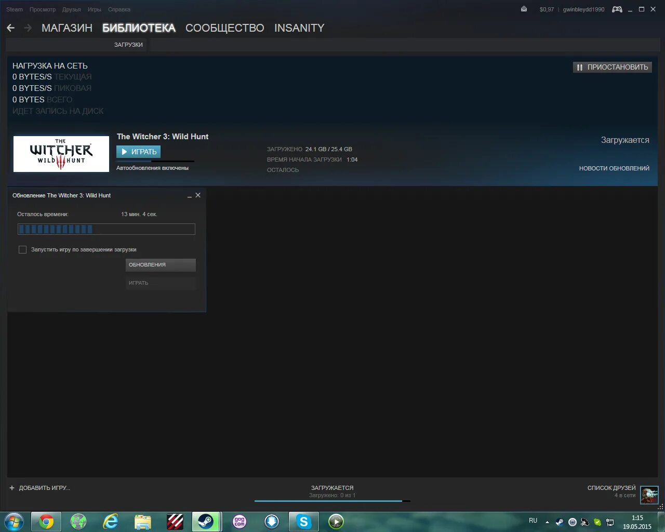Open the Windows Start button
Screen dimensions: 665x532
point(14,522)
